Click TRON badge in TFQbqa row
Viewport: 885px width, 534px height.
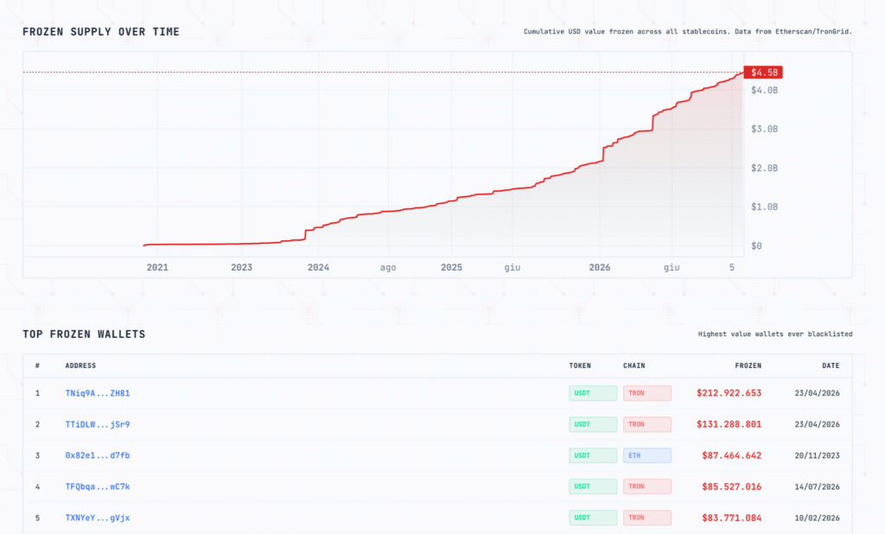point(646,486)
